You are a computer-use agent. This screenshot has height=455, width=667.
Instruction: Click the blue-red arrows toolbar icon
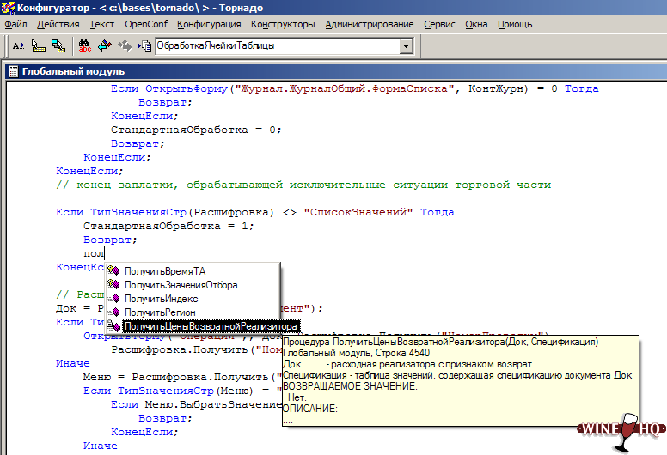pos(105,45)
